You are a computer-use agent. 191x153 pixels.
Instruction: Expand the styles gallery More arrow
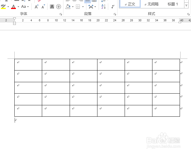tap(187, 6)
